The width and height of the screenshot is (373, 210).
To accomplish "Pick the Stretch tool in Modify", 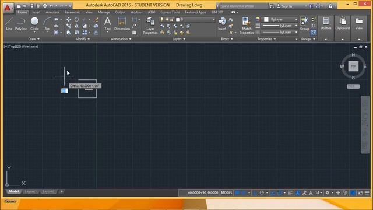I will point(69,33).
